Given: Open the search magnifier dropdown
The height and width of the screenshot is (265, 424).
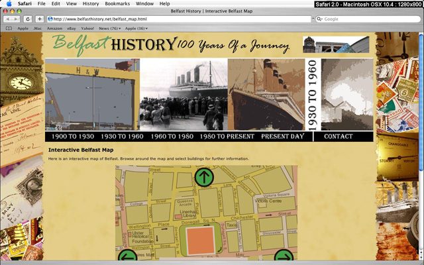Looking at the screenshot, I should tap(319, 19).
